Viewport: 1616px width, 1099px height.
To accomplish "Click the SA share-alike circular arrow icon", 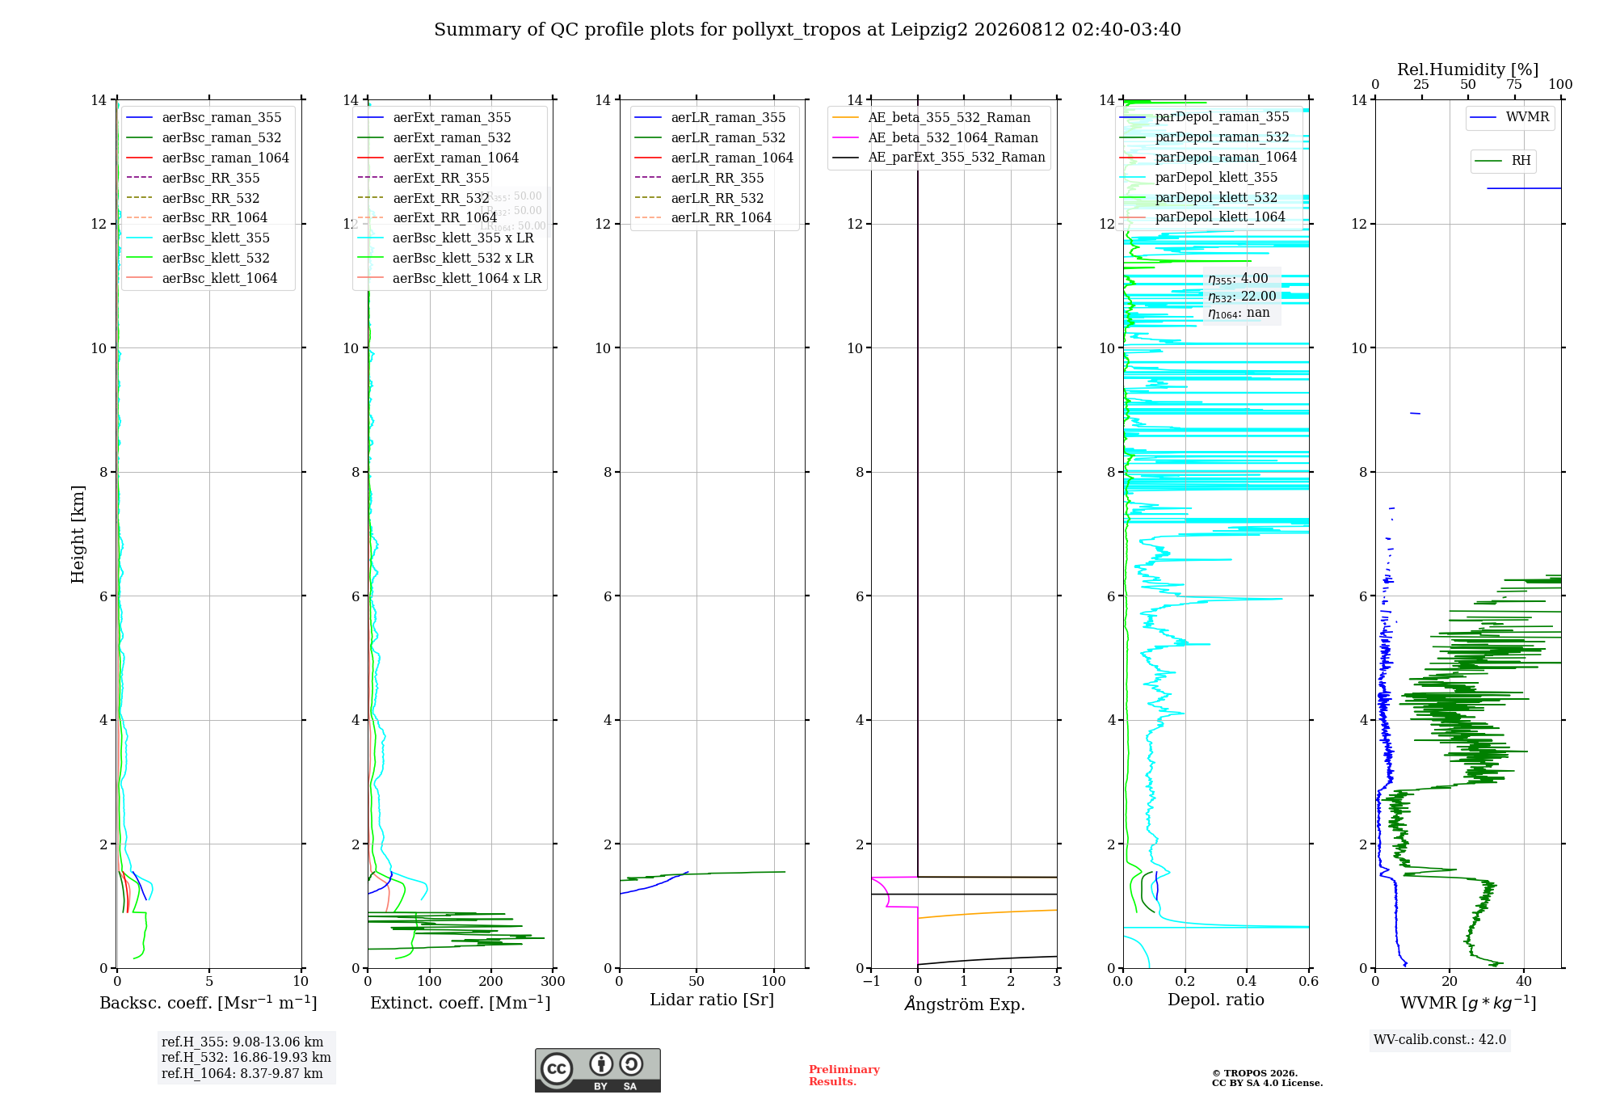I will point(631,1063).
